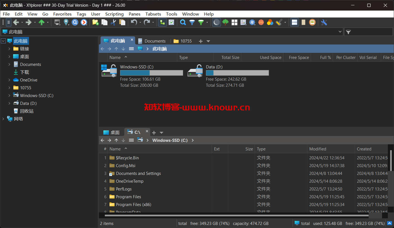This screenshot has width=394, height=228.
Task: Click the paint roller toolbar icon
Action: point(279,23)
